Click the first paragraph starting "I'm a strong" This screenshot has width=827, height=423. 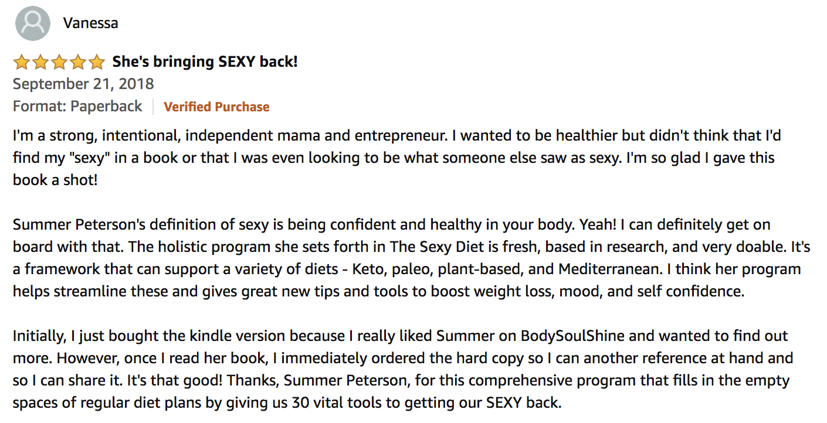pos(397,158)
